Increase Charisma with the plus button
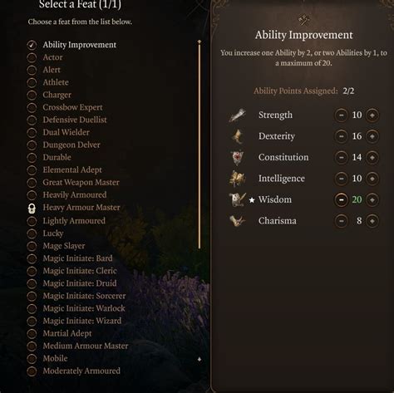 (x=372, y=221)
